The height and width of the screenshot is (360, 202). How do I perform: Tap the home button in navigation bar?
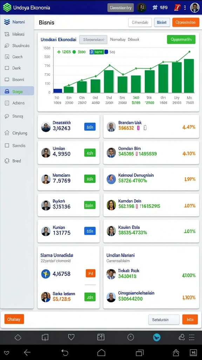coord(101,352)
